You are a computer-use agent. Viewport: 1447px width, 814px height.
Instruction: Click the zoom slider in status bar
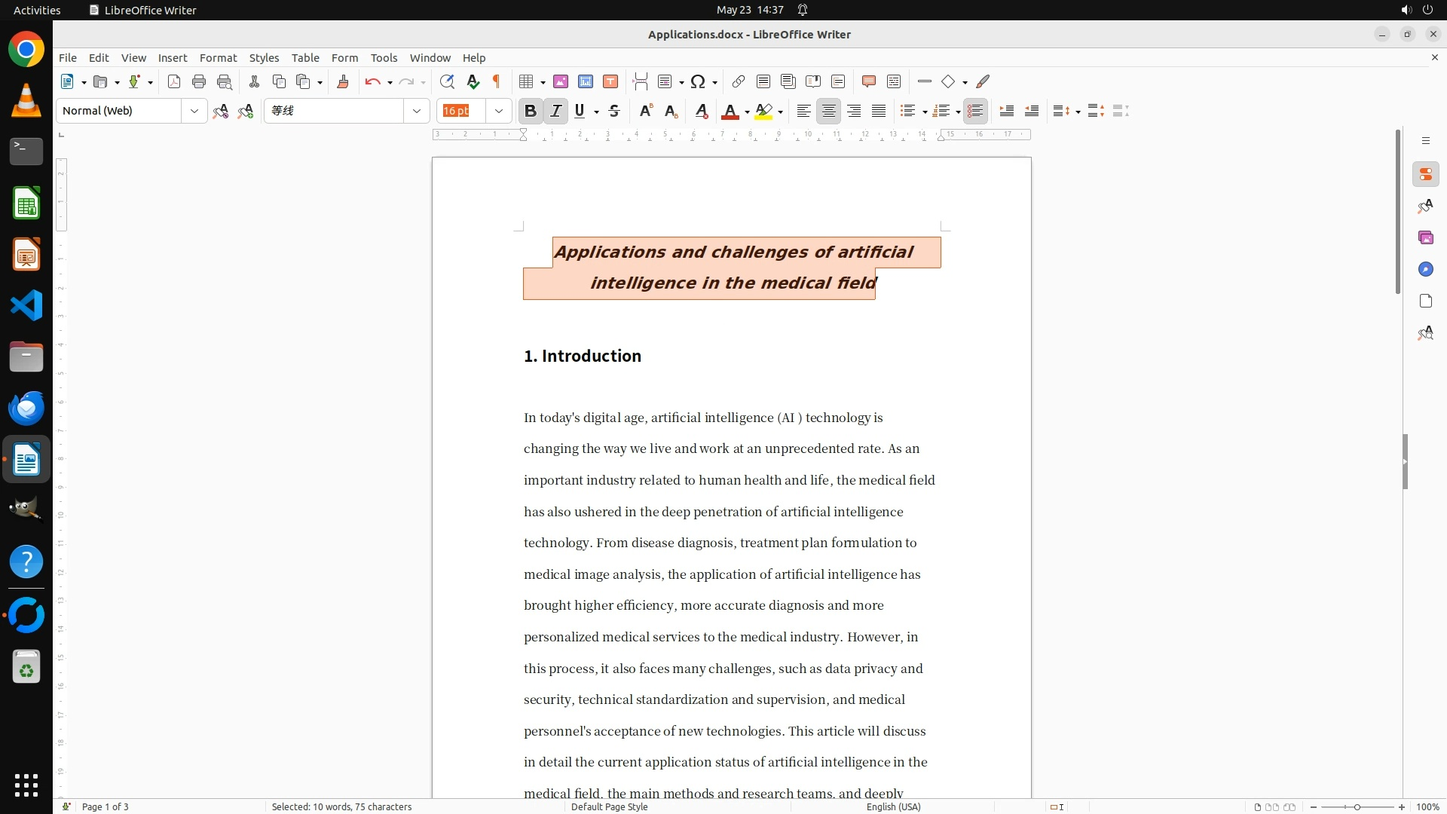click(x=1357, y=806)
